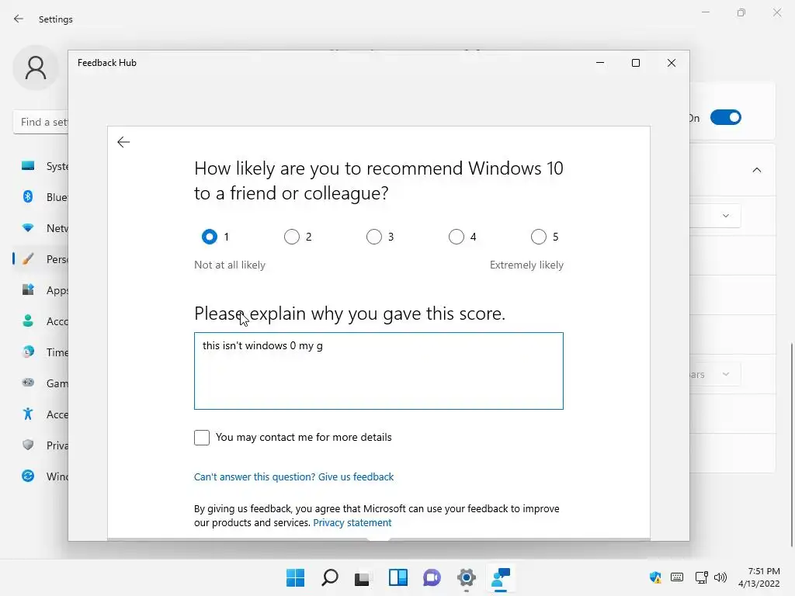Click the Settings window vertical scrollbar
The height and width of the screenshot is (596, 795).
point(791,445)
